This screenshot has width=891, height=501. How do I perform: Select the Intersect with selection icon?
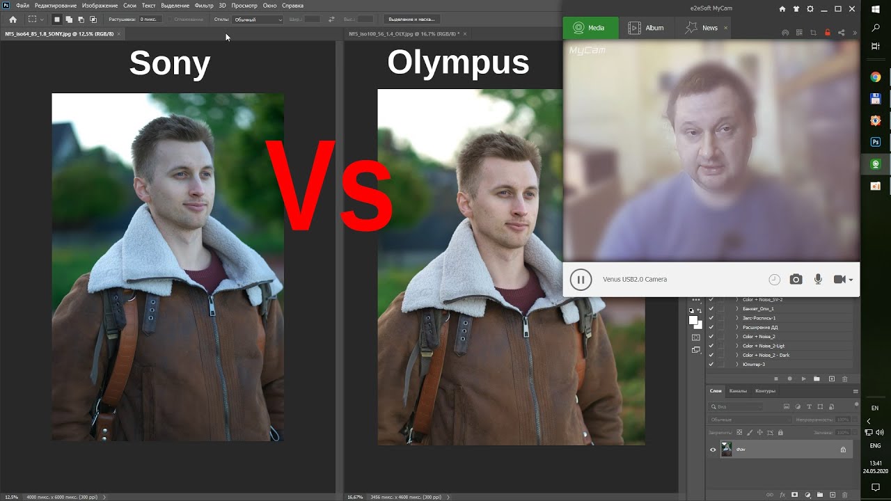click(93, 19)
